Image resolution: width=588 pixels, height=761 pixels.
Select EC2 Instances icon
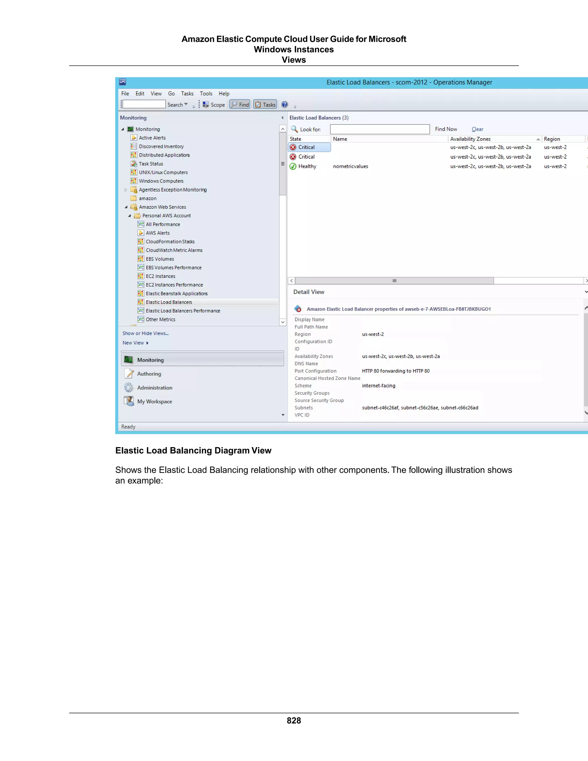tap(141, 276)
